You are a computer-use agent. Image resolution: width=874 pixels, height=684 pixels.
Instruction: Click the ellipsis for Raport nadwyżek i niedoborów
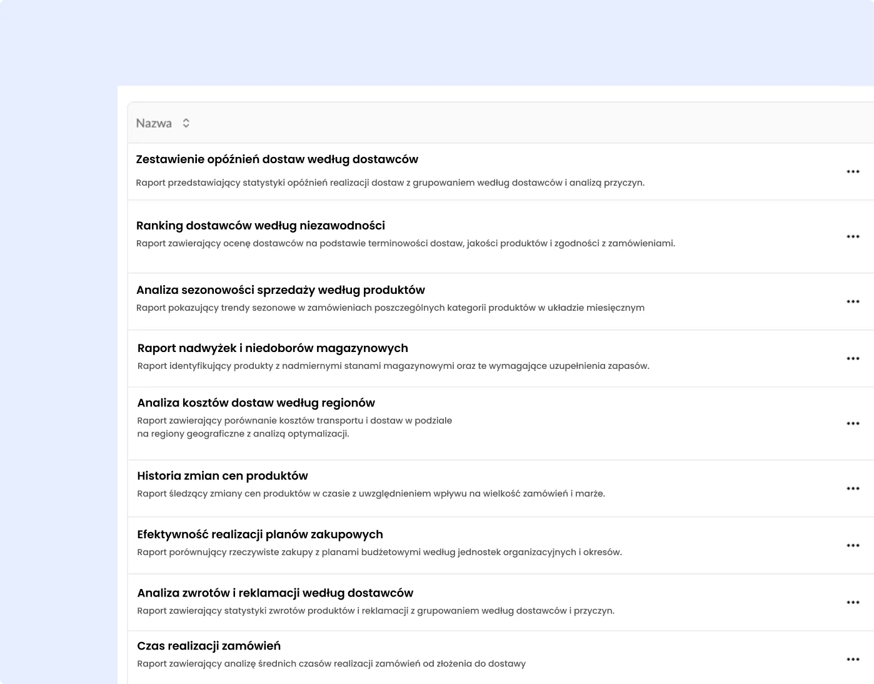(853, 358)
